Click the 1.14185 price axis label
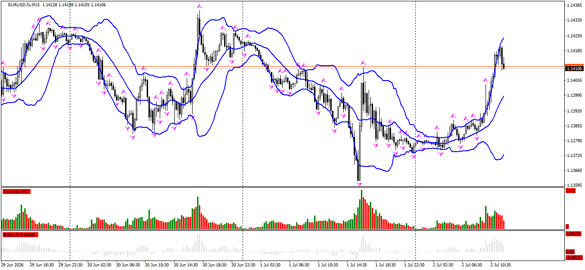This screenshot has width=585, height=270. 574,50
